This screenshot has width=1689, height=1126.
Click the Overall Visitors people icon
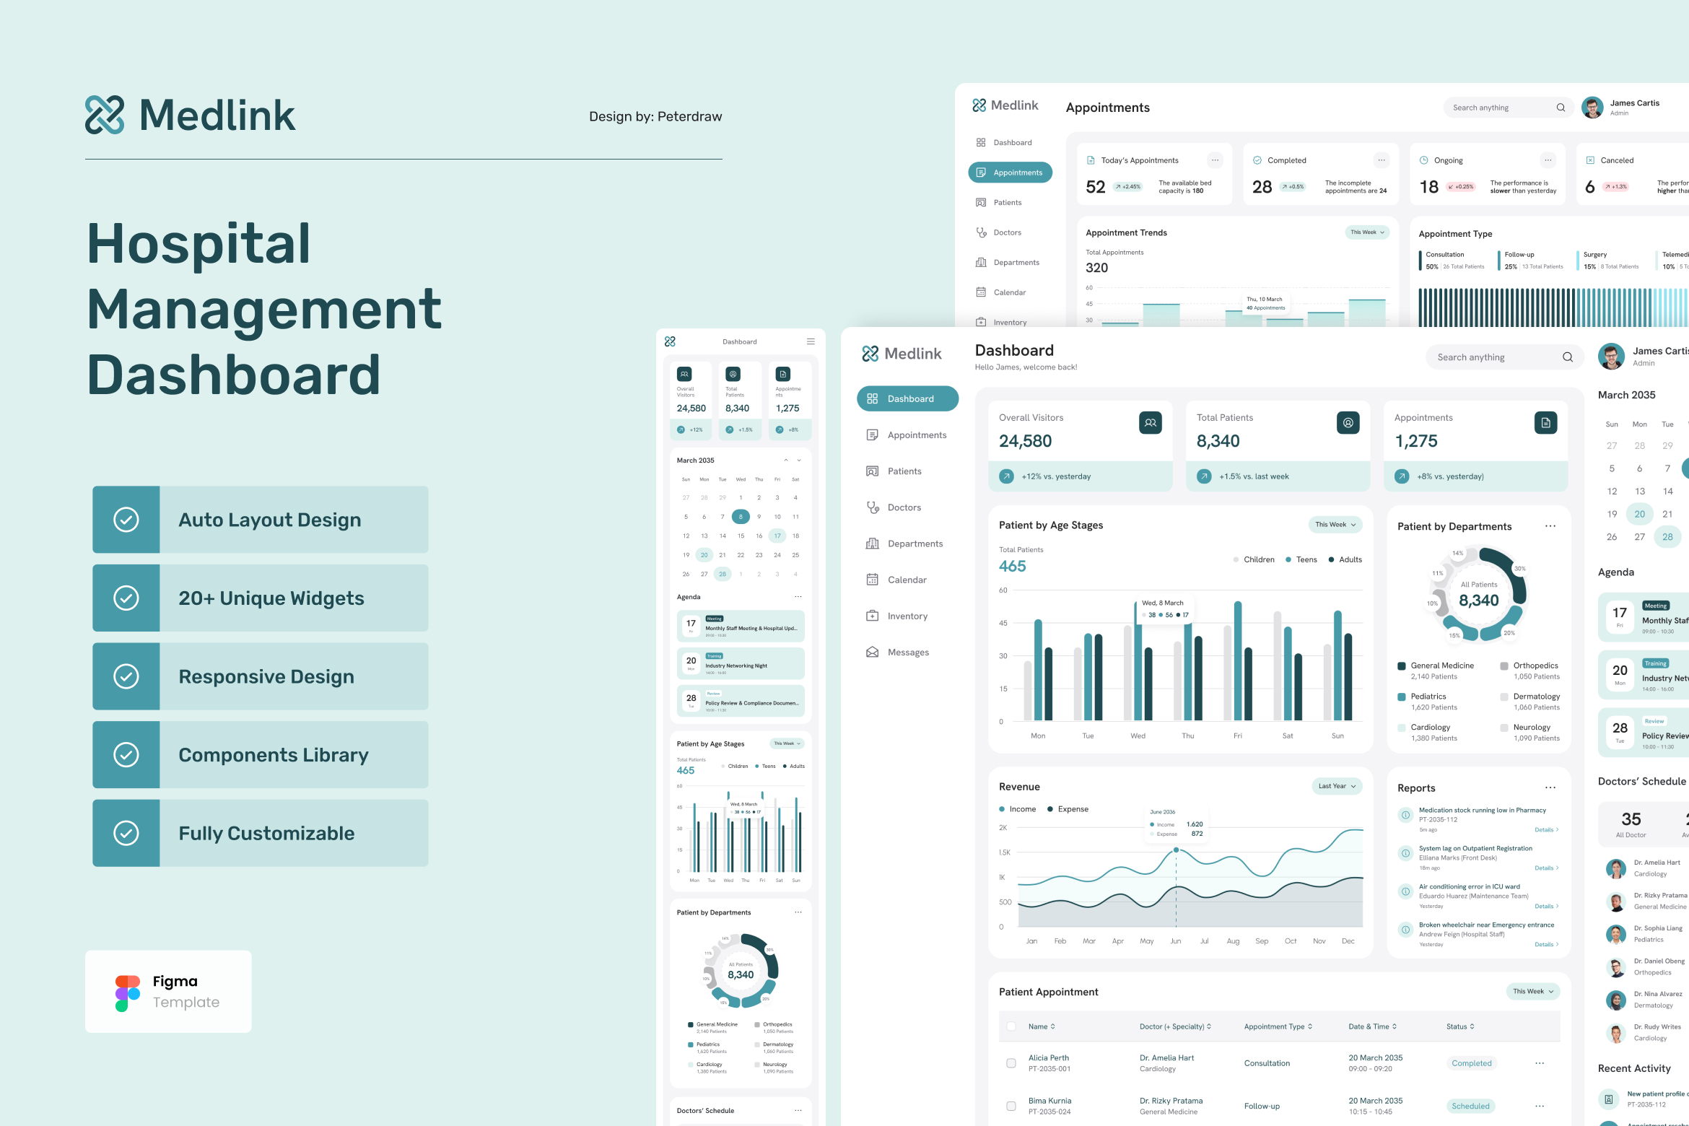[x=1151, y=423]
